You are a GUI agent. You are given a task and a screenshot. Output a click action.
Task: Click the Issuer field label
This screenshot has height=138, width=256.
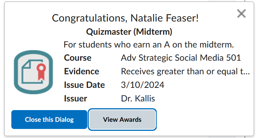pos(76,98)
